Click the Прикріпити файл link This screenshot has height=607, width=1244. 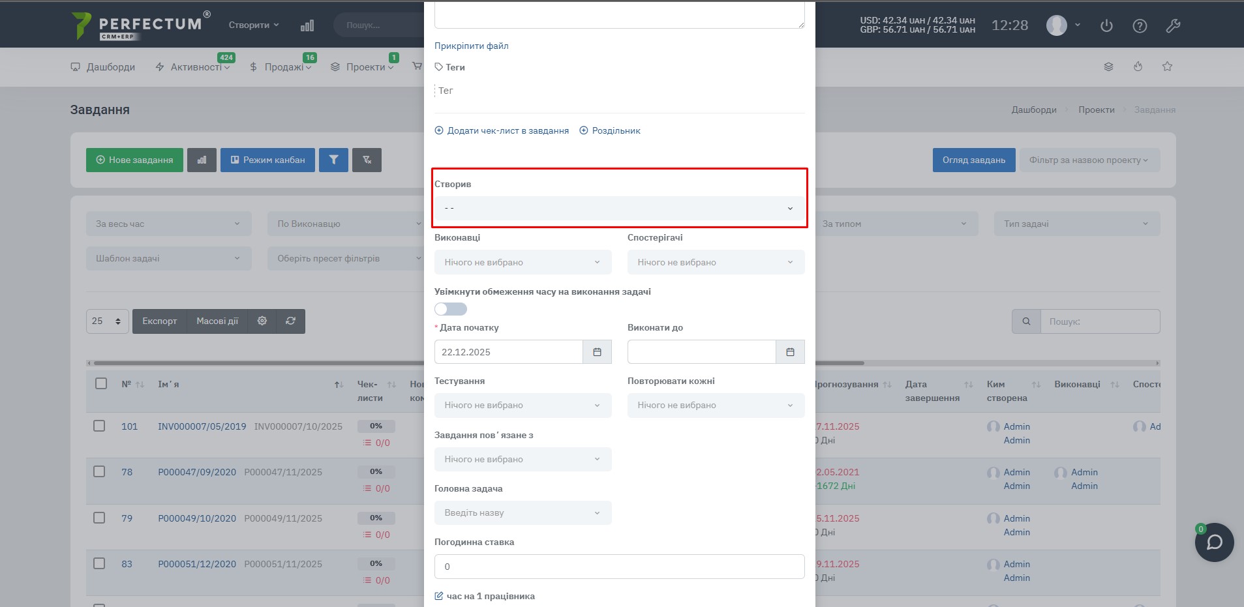[x=471, y=46]
